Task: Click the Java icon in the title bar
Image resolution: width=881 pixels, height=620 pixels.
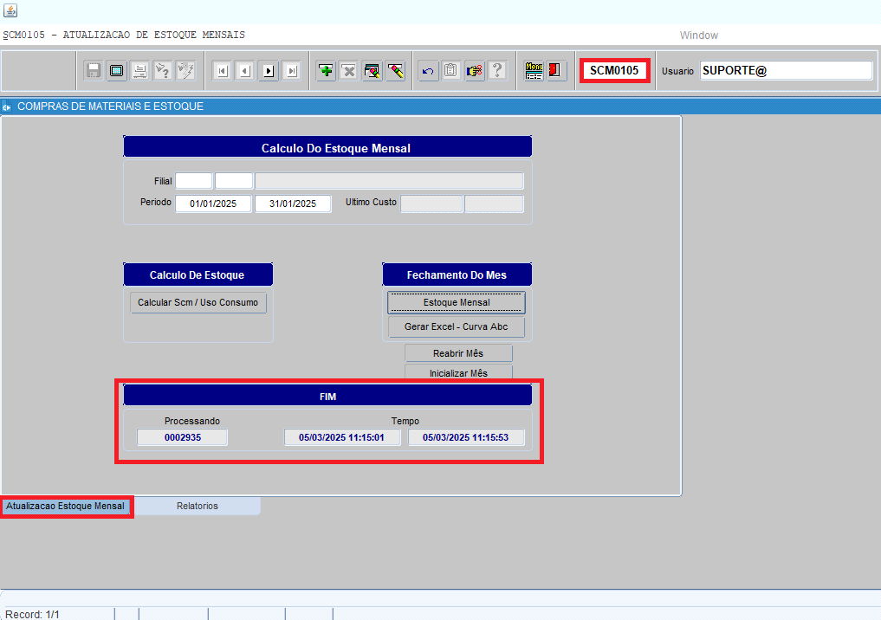Action: pyautogui.click(x=10, y=10)
